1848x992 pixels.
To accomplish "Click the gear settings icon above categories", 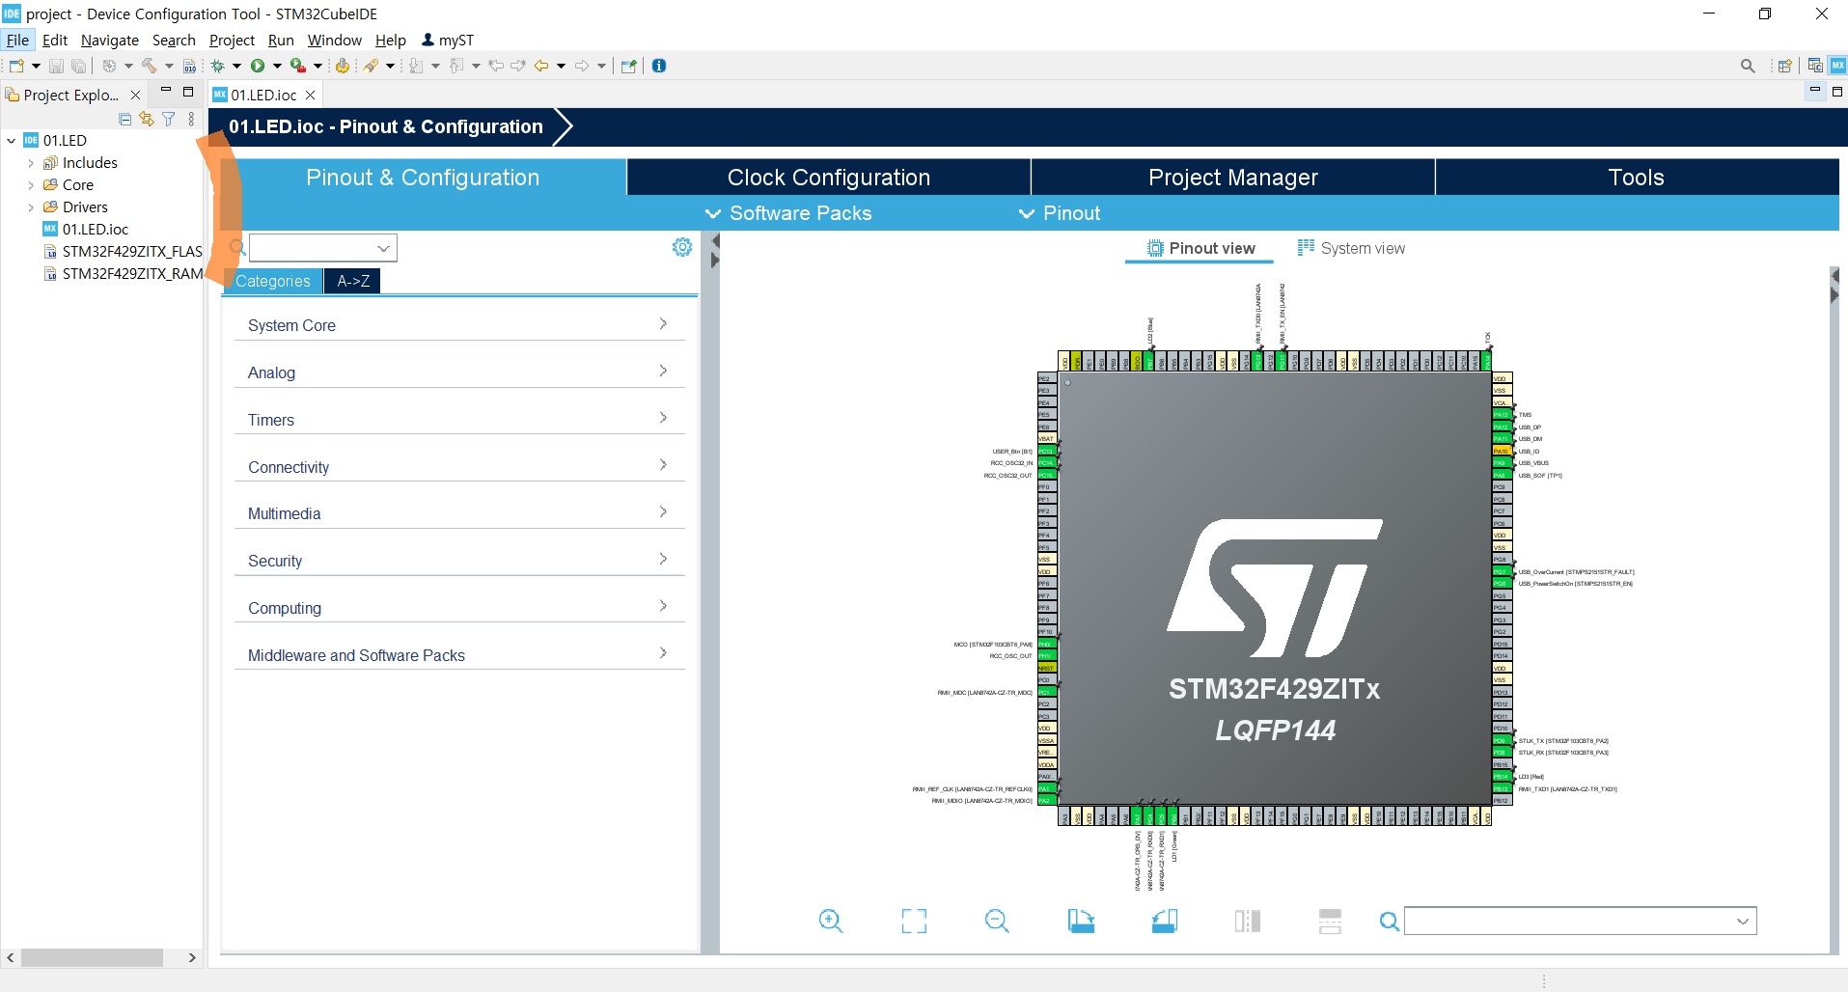I will 682,247.
